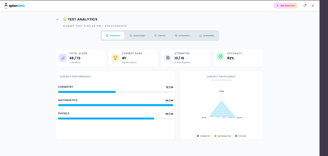Toggle the Physics legend dot
Image resolution: width=328 pixels, height=156 pixels.
click(236, 136)
